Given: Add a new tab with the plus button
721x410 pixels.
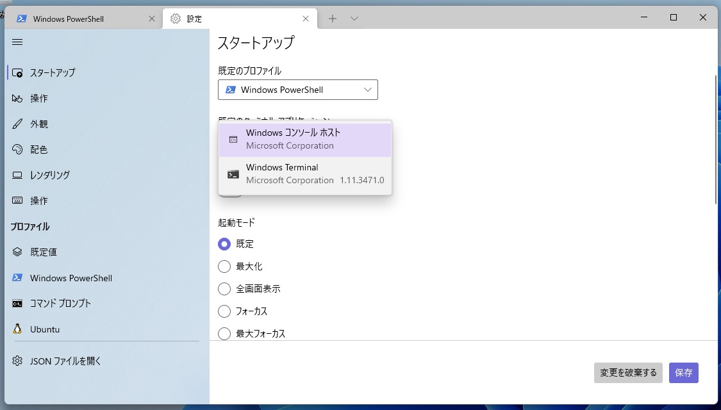Looking at the screenshot, I should (333, 19).
